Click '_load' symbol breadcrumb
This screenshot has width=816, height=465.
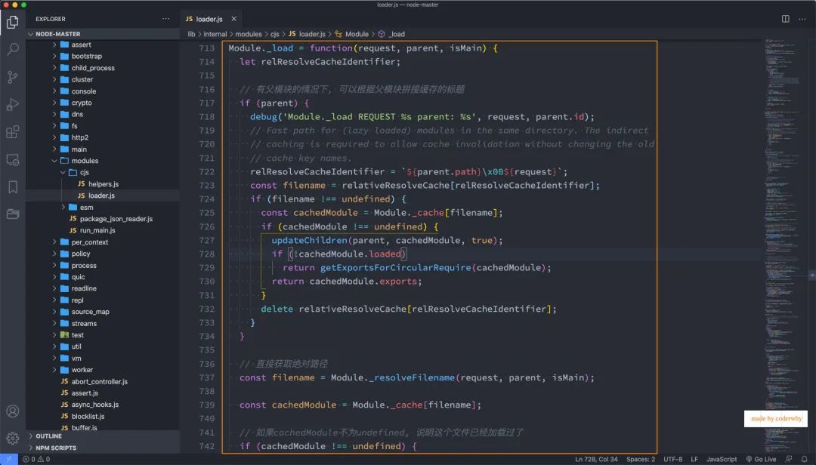392,34
